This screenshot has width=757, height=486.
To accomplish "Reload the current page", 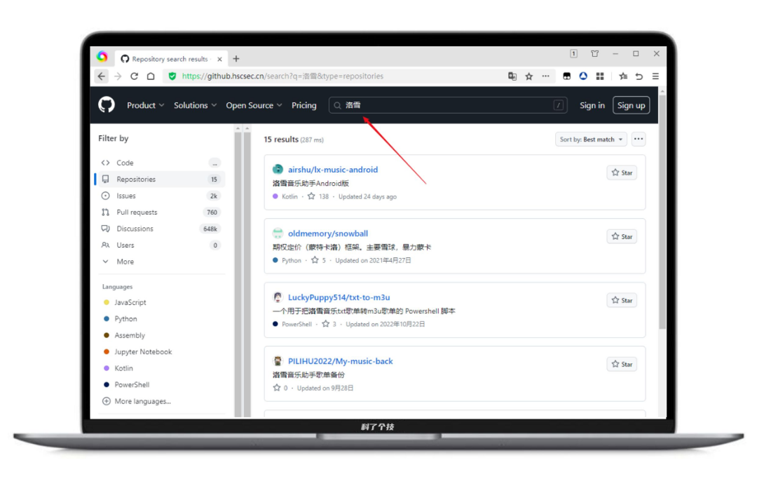I will 134,76.
